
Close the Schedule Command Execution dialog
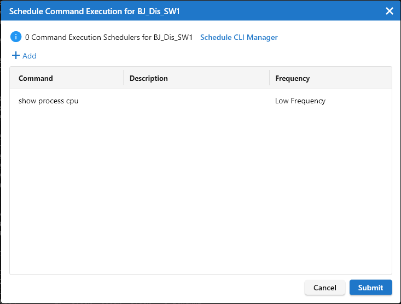pos(390,11)
